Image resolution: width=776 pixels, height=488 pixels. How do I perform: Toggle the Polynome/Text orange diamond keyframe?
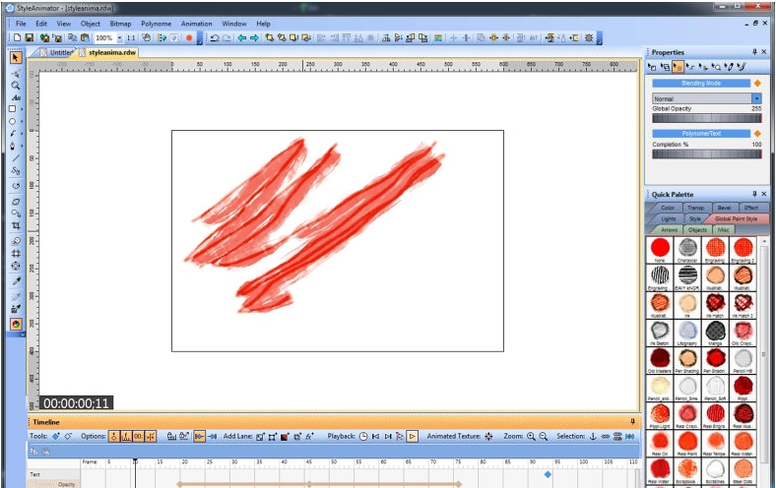click(756, 134)
